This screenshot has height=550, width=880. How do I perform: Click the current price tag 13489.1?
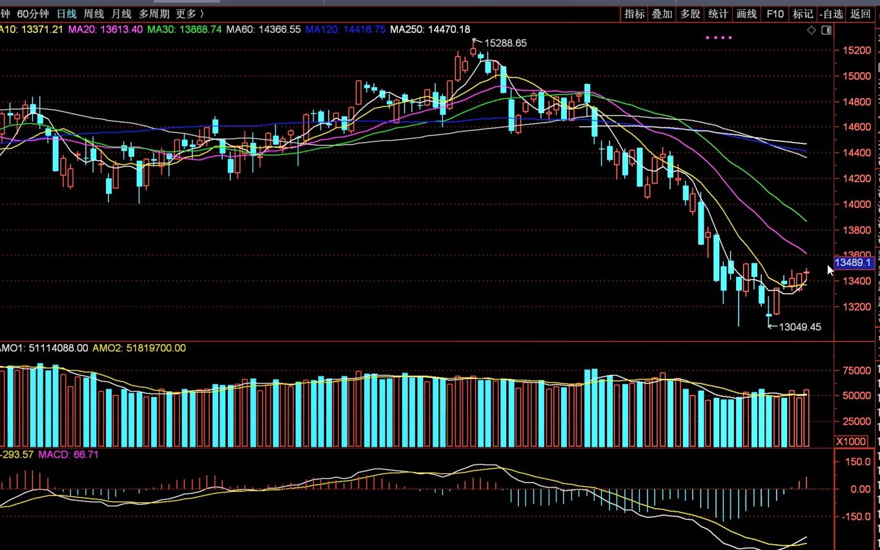click(854, 263)
